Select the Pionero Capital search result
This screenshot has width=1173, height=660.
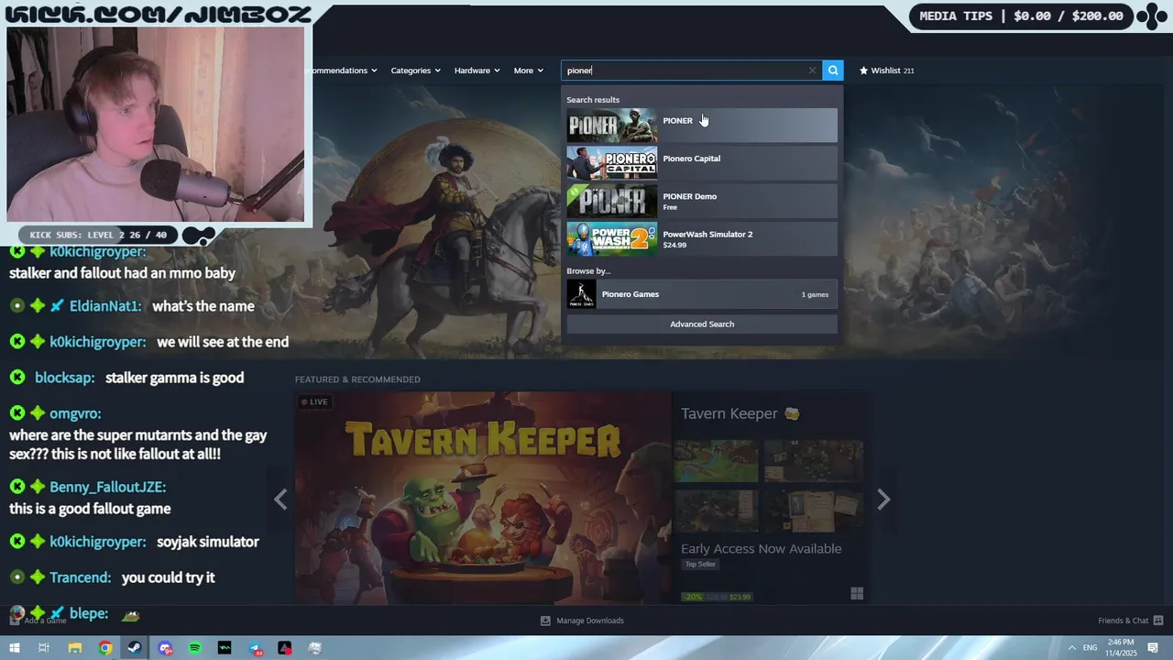pyautogui.click(x=702, y=163)
